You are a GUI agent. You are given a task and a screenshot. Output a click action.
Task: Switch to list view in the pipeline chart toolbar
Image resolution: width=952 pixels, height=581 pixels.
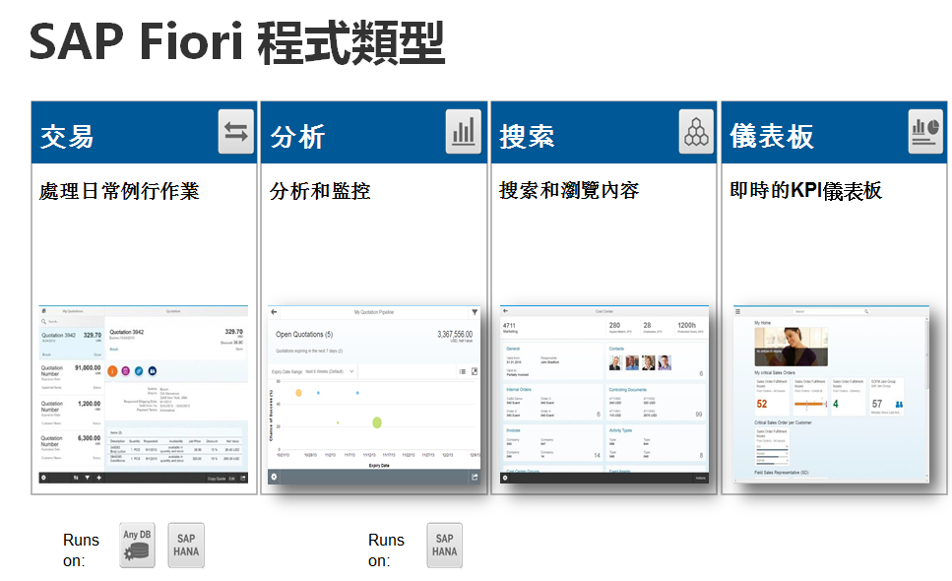click(462, 371)
